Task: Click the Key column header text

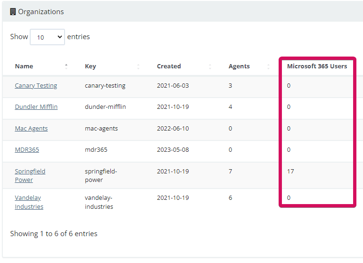Action: (91, 66)
